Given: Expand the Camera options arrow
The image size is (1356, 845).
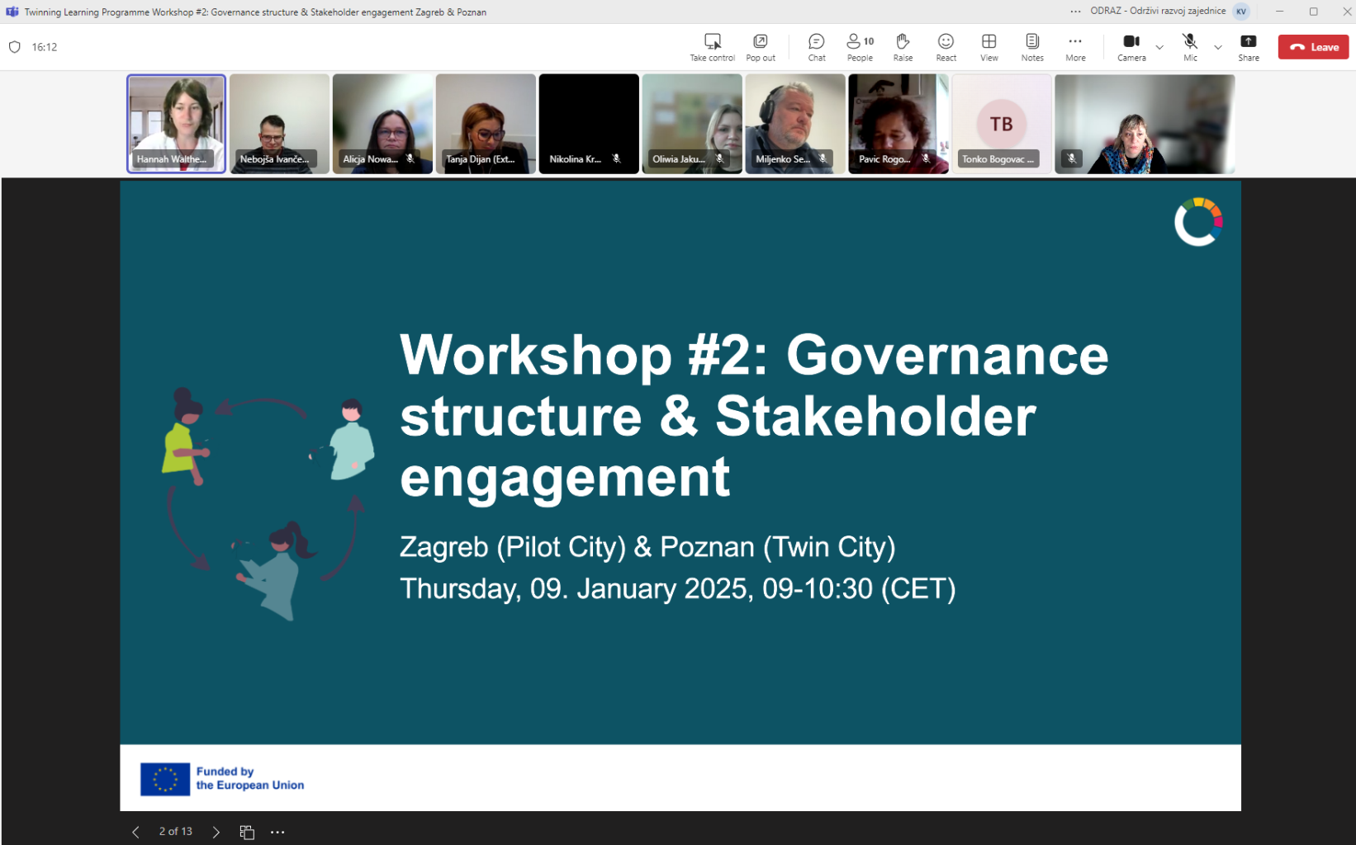Looking at the screenshot, I should 1159,48.
